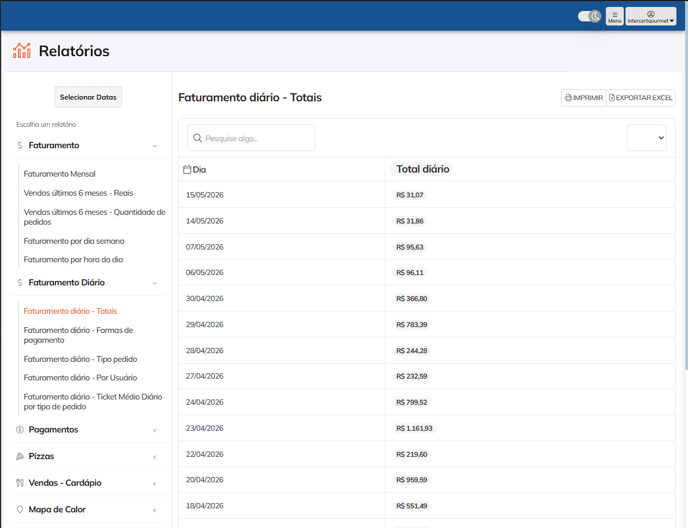Click the Relatórios chart icon
The width and height of the screenshot is (688, 528).
point(21,50)
